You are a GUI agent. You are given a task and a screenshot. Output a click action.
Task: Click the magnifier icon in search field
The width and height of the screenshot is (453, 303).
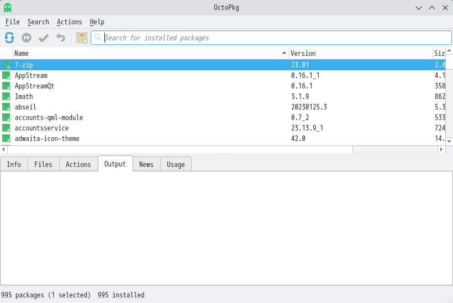tap(98, 38)
